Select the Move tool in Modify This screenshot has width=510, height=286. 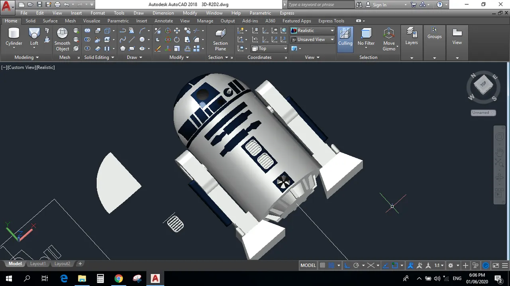click(x=177, y=31)
